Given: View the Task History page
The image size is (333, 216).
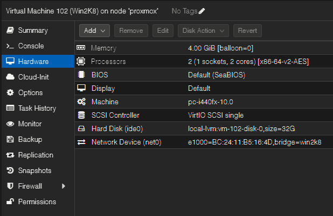Looking at the screenshot, I should pyautogui.click(x=37, y=108).
